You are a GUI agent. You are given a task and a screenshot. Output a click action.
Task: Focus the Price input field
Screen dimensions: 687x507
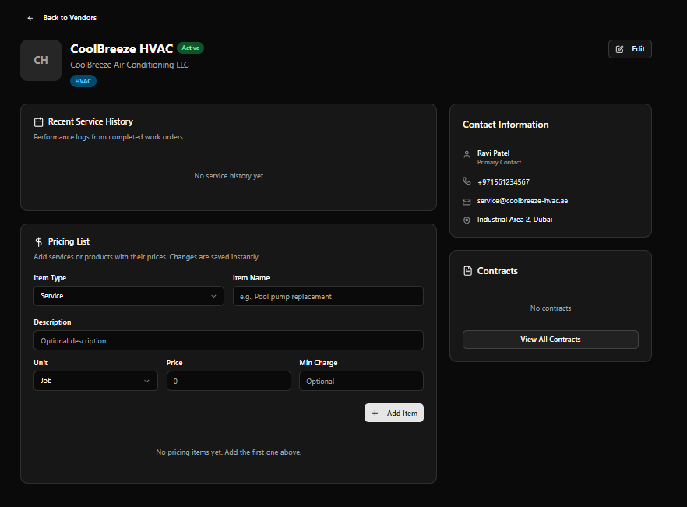[229, 381]
